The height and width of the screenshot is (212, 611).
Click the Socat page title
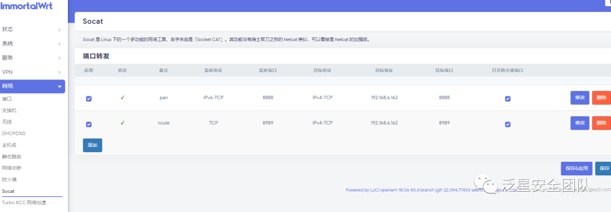pos(93,21)
